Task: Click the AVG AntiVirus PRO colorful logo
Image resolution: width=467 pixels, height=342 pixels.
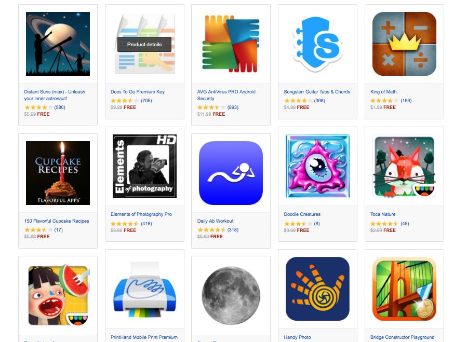Action: click(231, 44)
